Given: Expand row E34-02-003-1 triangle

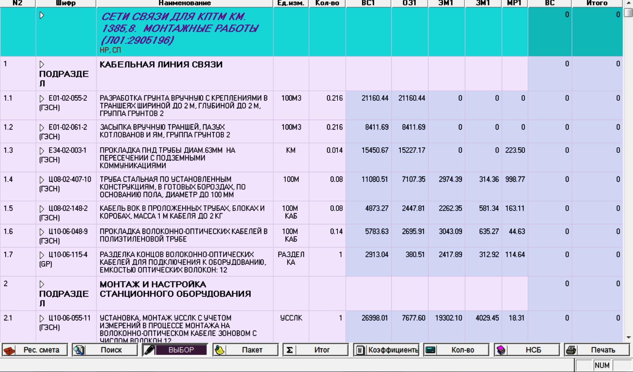Looking at the screenshot, I should click(42, 150).
